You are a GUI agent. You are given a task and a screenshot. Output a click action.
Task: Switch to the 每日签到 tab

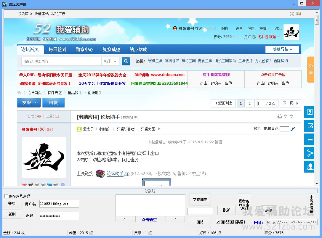[57, 49]
